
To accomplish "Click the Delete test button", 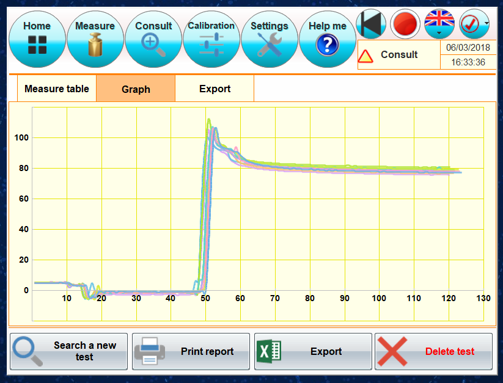I will pyautogui.click(x=434, y=351).
